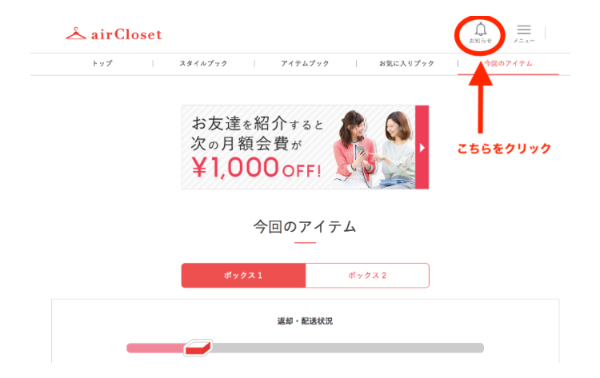Select the 今回のアイテム tab
The image size is (600, 378).
[508, 63]
